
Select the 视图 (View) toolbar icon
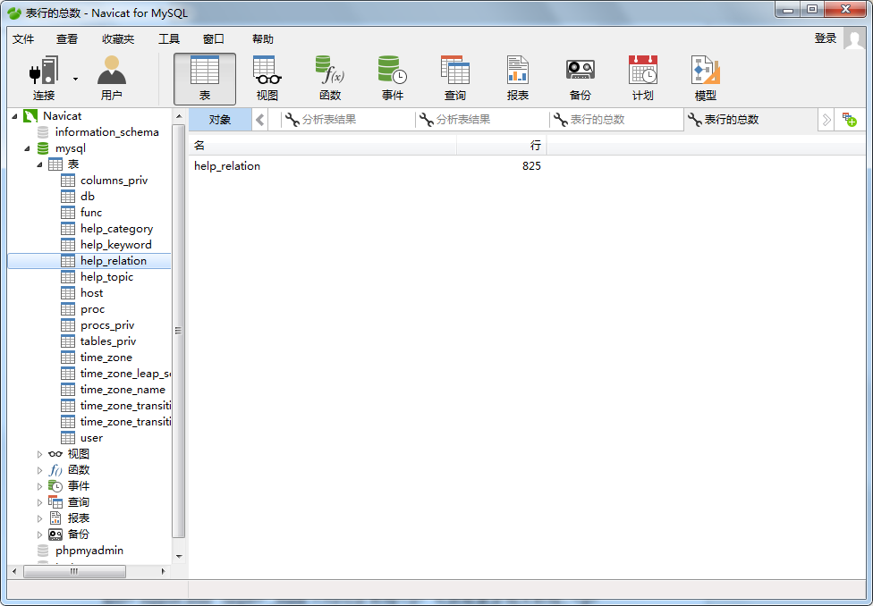pyautogui.click(x=267, y=77)
